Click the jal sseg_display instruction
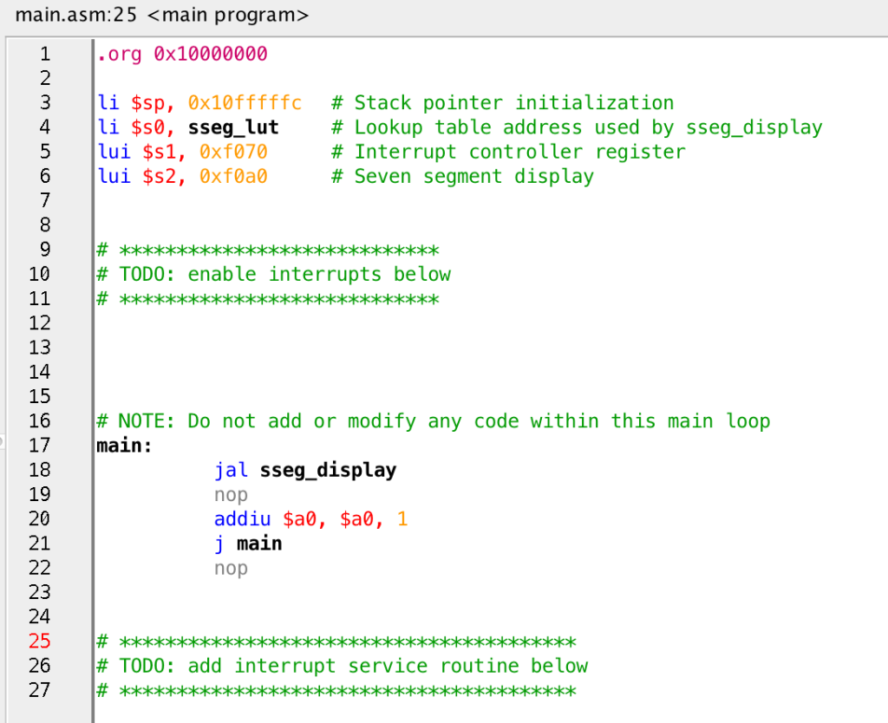 [x=304, y=470]
